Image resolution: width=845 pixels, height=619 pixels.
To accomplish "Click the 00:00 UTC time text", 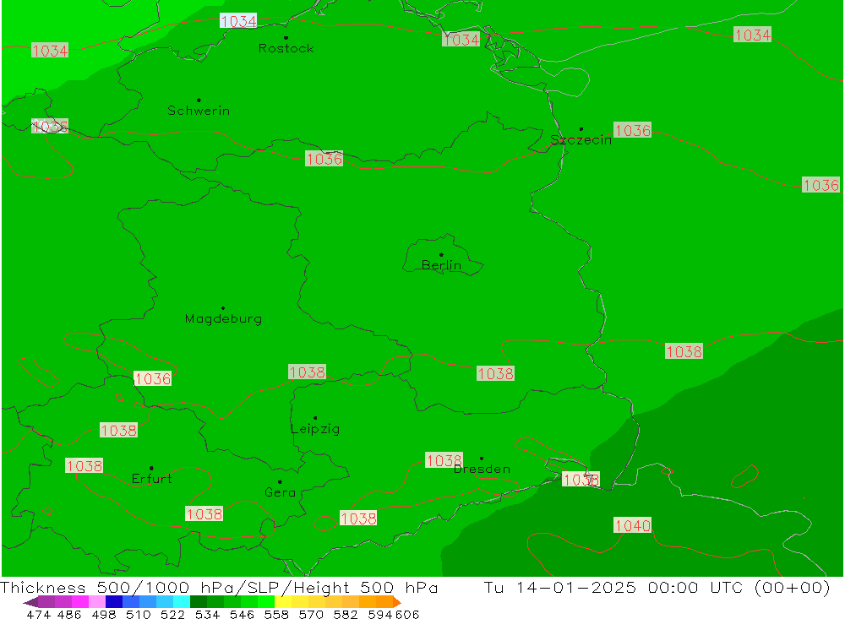I will point(695,587).
